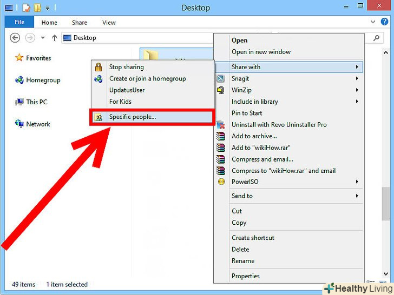This screenshot has width=394, height=295.
Task: Choose Stop sharing
Action: coord(153,67)
